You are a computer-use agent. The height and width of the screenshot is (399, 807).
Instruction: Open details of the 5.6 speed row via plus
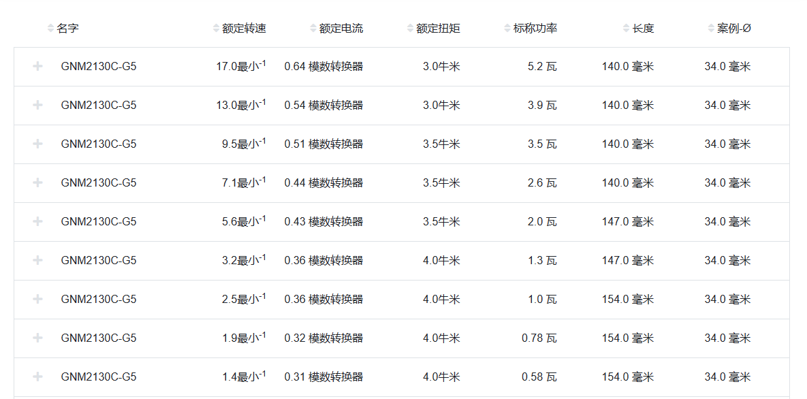click(x=38, y=222)
